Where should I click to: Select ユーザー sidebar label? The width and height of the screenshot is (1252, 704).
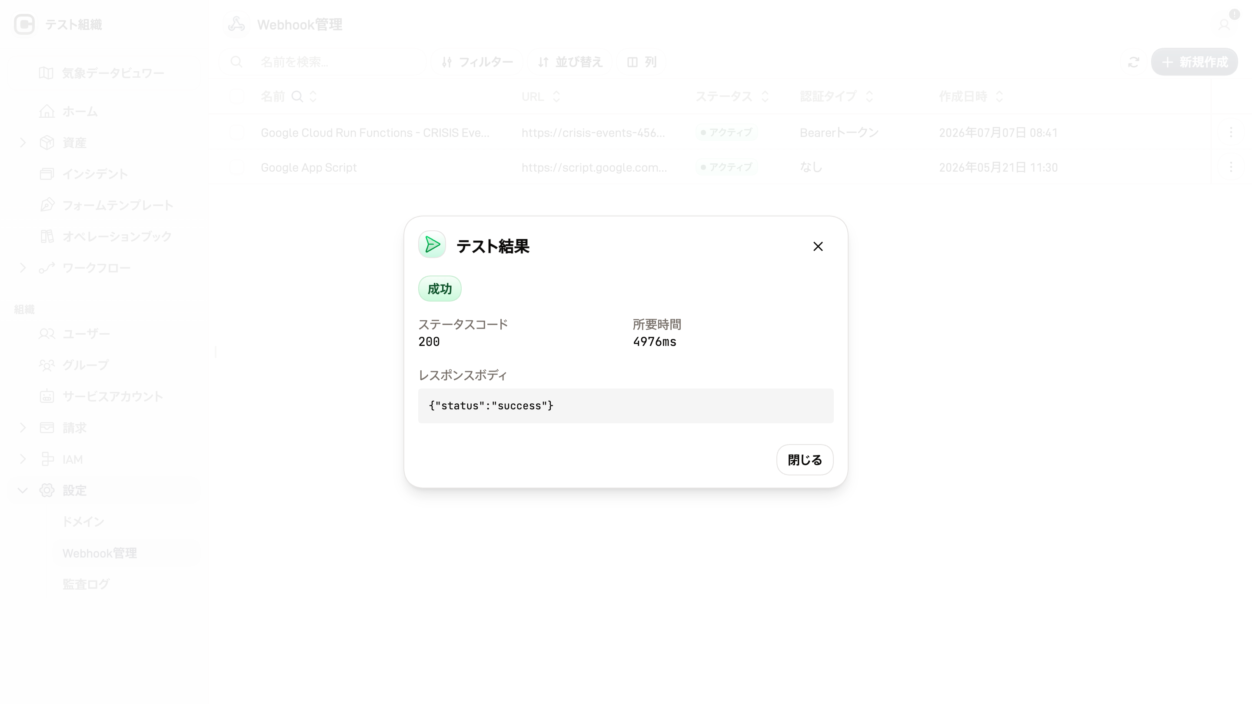(87, 334)
